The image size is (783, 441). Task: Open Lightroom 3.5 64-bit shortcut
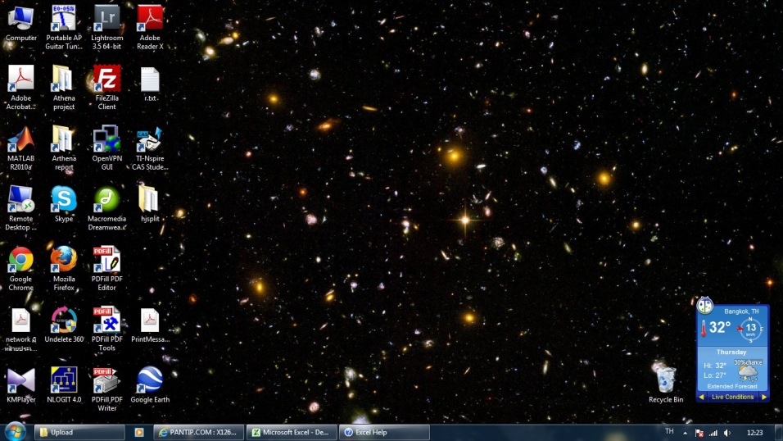pyautogui.click(x=106, y=28)
